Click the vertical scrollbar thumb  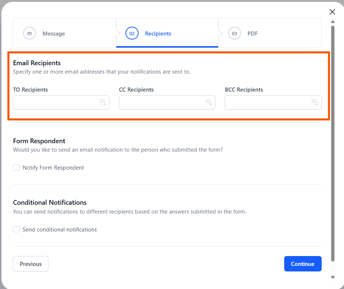(333, 144)
